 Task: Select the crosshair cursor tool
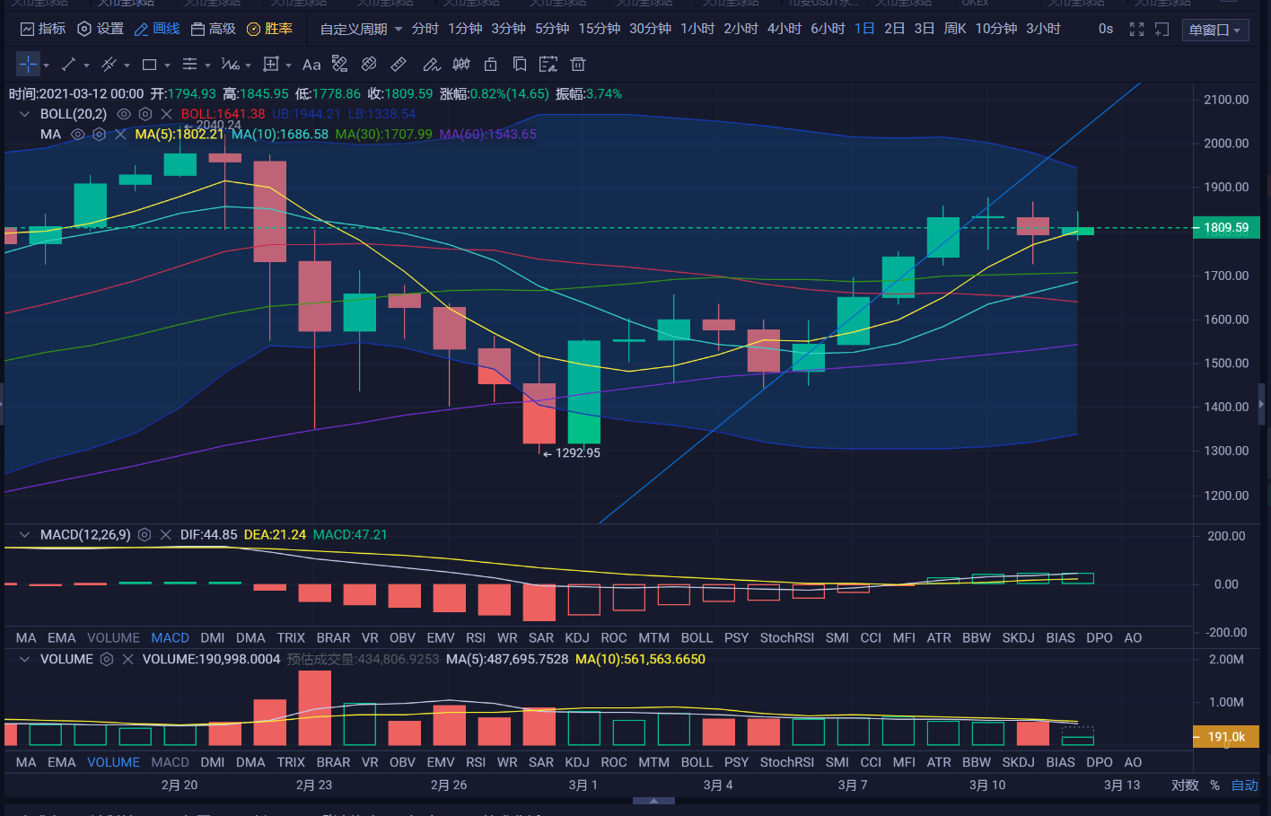coord(28,65)
